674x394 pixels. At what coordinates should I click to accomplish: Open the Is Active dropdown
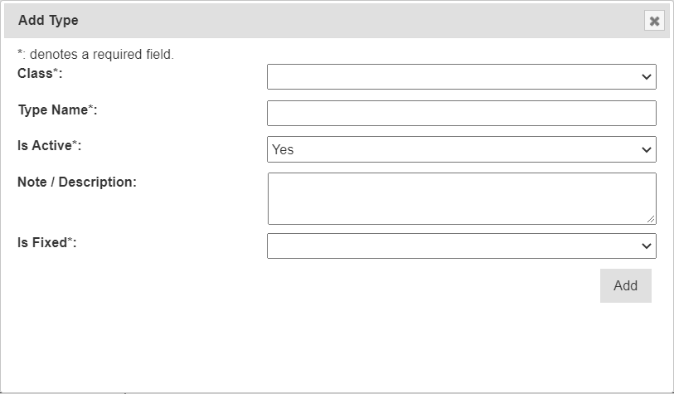pos(461,149)
